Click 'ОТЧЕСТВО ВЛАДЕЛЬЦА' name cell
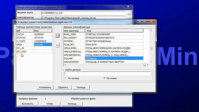The image size is (199, 112). [114, 41]
